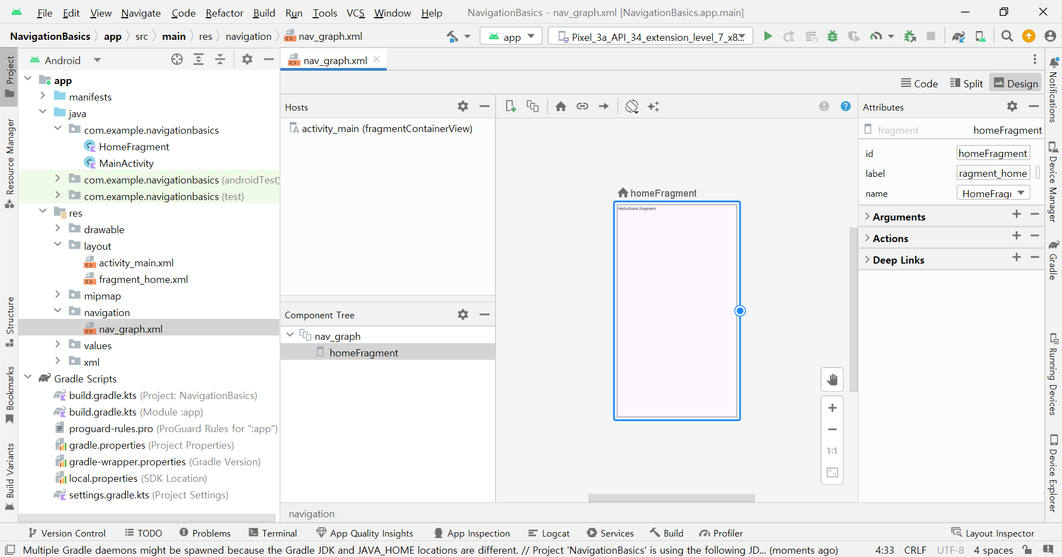The image size is (1062, 557).
Task: Expand the Arguments section
Action: coord(867,217)
